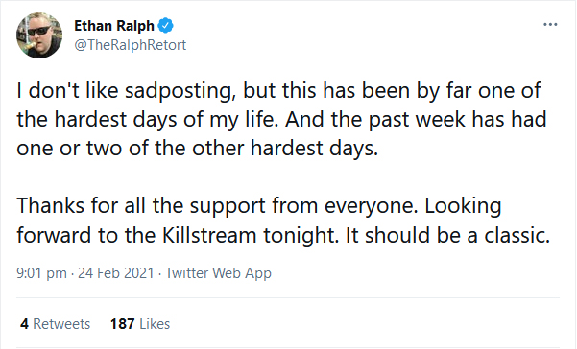This screenshot has height=349, width=577.
Task: View the 187 Likes list
Action: [x=140, y=324]
